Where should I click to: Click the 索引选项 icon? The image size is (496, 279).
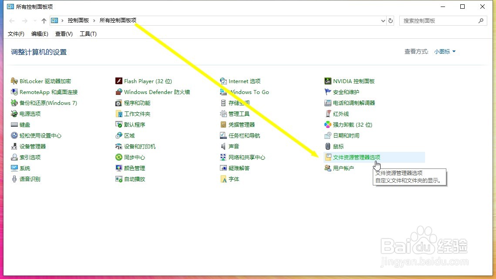coord(14,157)
